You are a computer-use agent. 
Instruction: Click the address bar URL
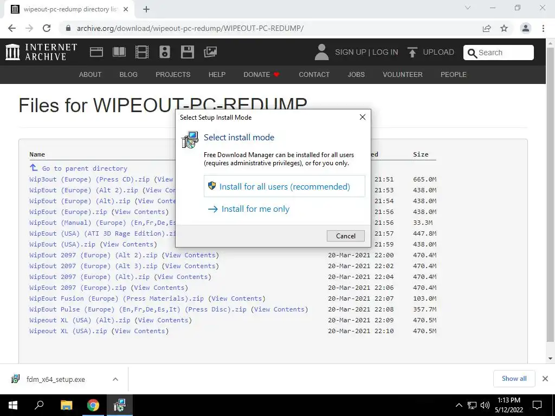point(190,28)
